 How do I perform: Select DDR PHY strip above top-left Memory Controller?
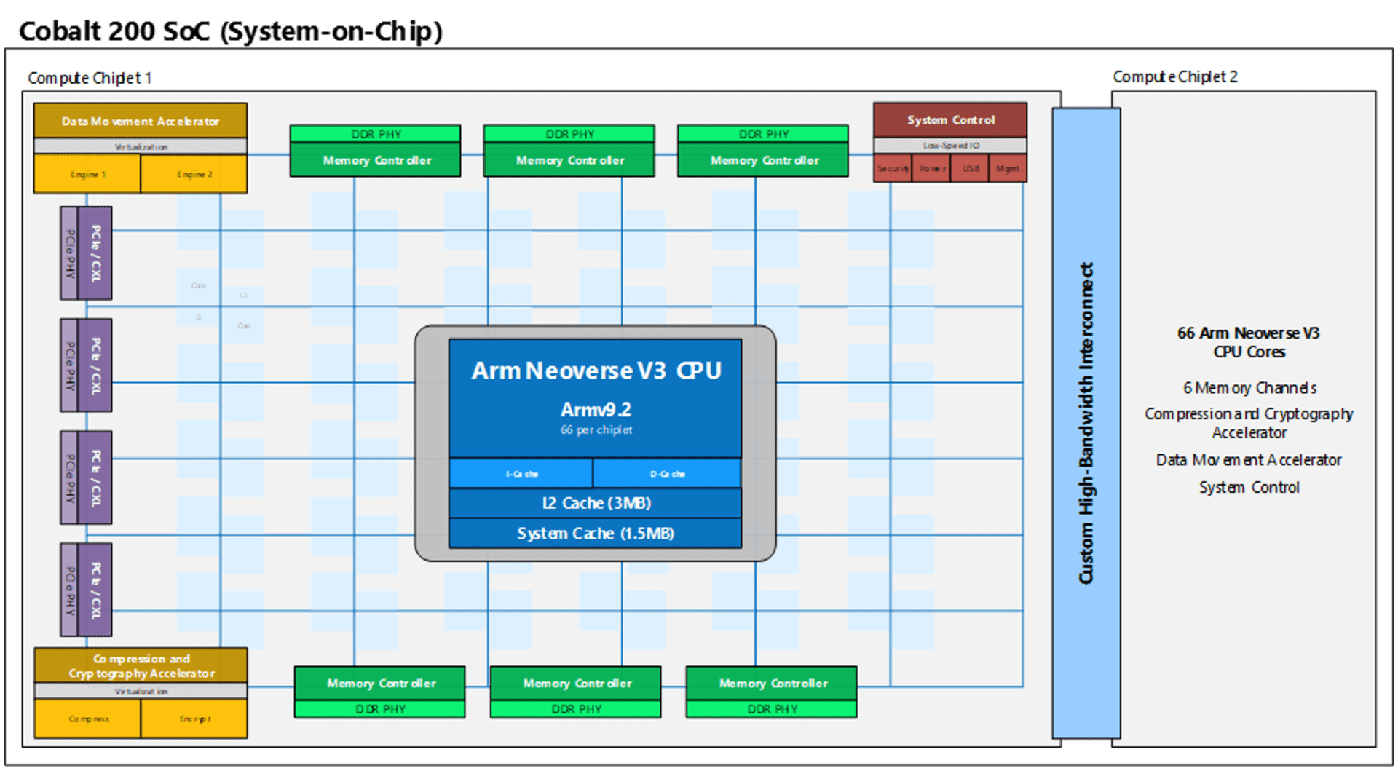point(376,134)
